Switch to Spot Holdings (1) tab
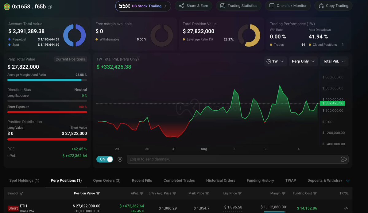Viewport: 368px width, 213px height. (x=24, y=181)
